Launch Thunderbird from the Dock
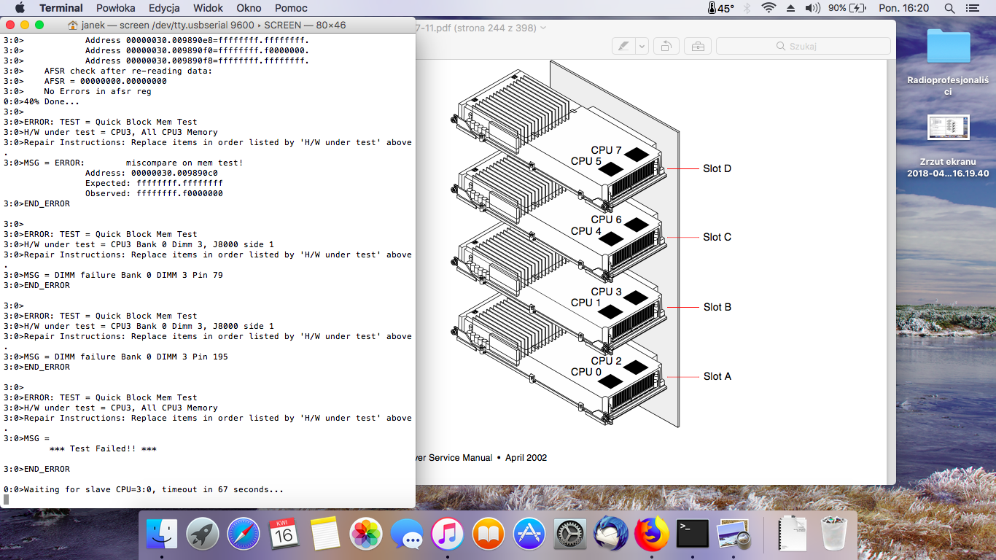996x560 pixels. coord(610,534)
